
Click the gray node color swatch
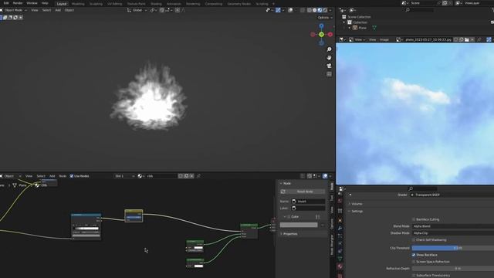click(299, 225)
